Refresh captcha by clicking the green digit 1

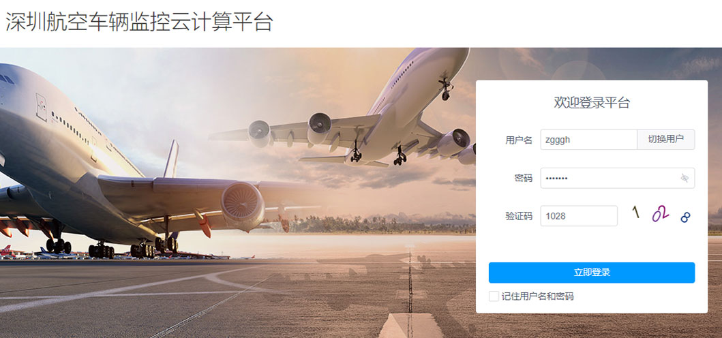click(x=636, y=212)
